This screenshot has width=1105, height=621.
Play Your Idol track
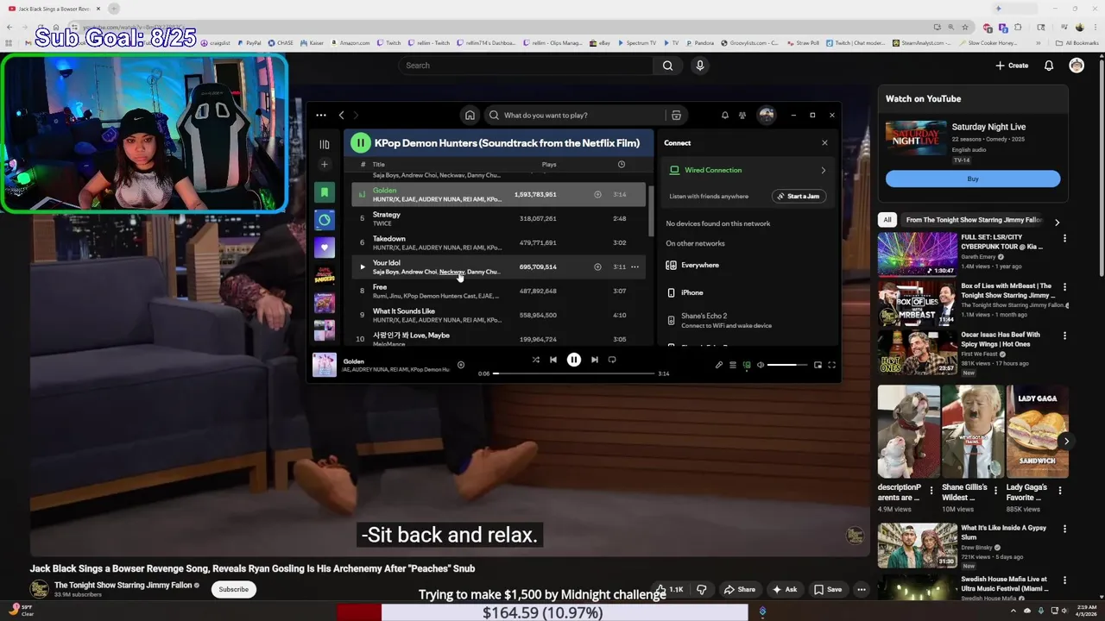tap(363, 267)
